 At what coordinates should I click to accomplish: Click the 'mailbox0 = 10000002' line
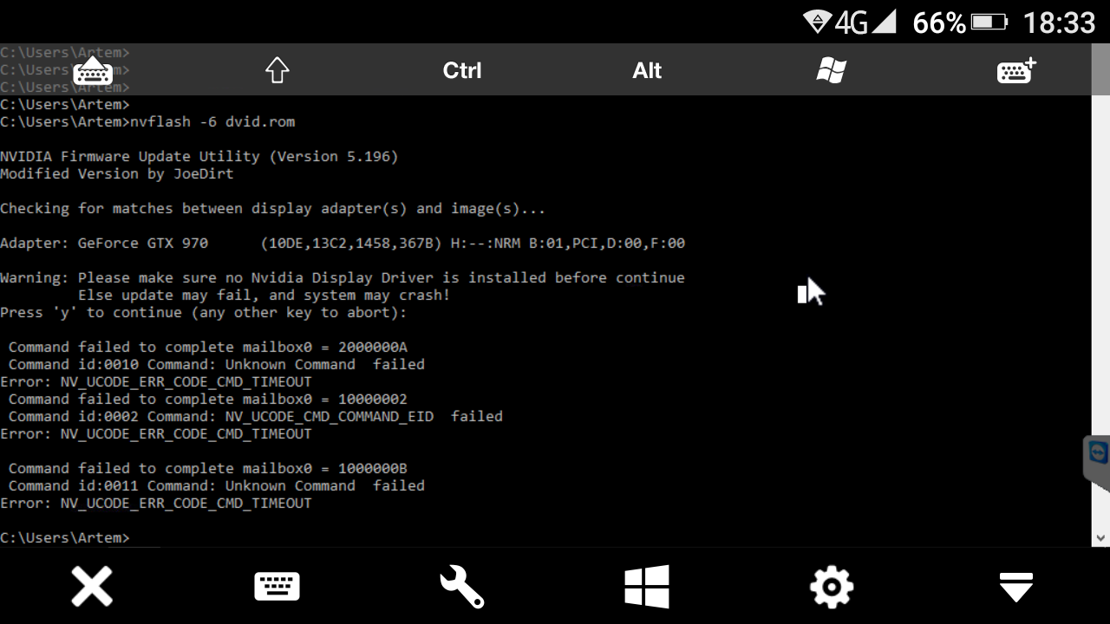pyautogui.click(x=208, y=400)
